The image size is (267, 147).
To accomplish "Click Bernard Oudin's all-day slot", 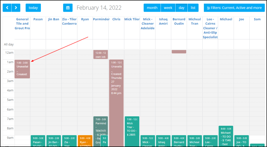I will tap(179, 44).
